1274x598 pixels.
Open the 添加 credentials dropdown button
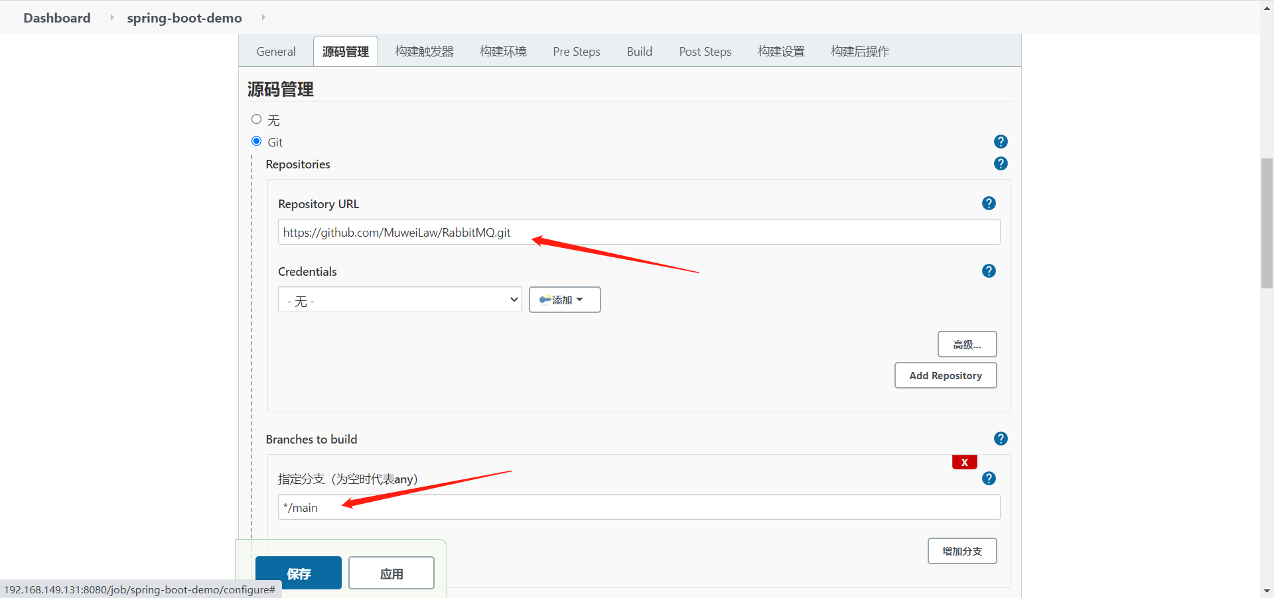point(565,300)
